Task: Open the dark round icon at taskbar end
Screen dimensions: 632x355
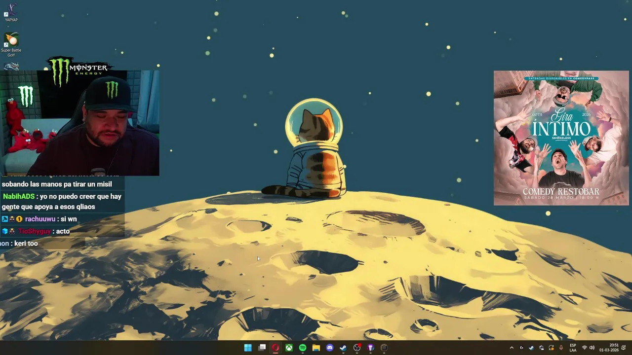Action: 384,348
